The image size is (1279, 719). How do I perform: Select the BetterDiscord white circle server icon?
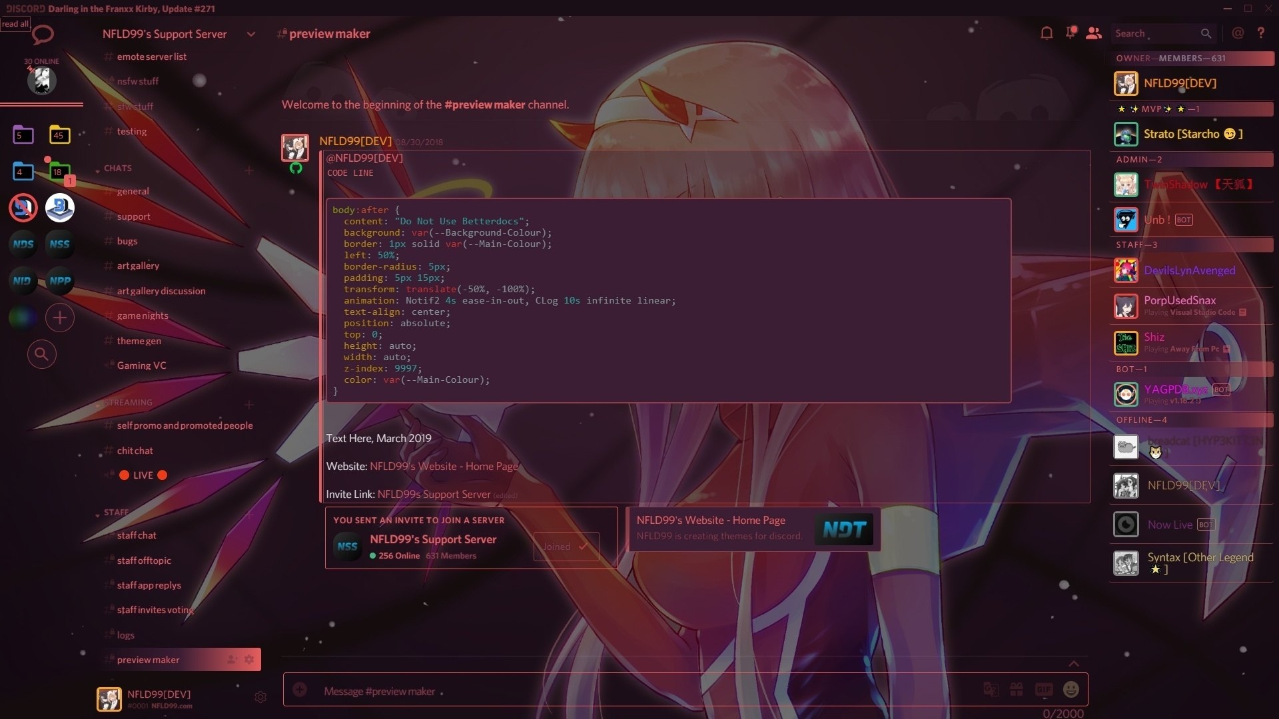tap(59, 208)
